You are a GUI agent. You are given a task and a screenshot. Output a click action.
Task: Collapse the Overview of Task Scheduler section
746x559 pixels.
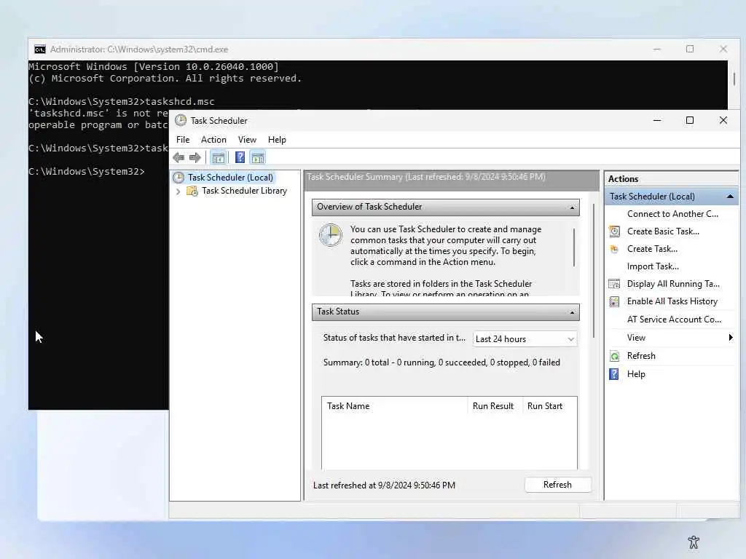coord(572,207)
